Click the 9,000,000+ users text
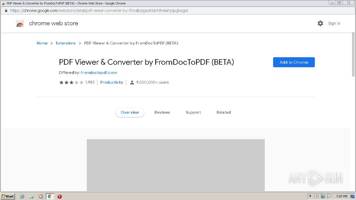 (152, 82)
